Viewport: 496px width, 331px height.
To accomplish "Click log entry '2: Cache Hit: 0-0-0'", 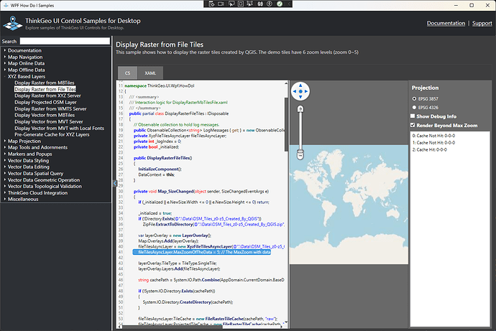I will (x=430, y=150).
